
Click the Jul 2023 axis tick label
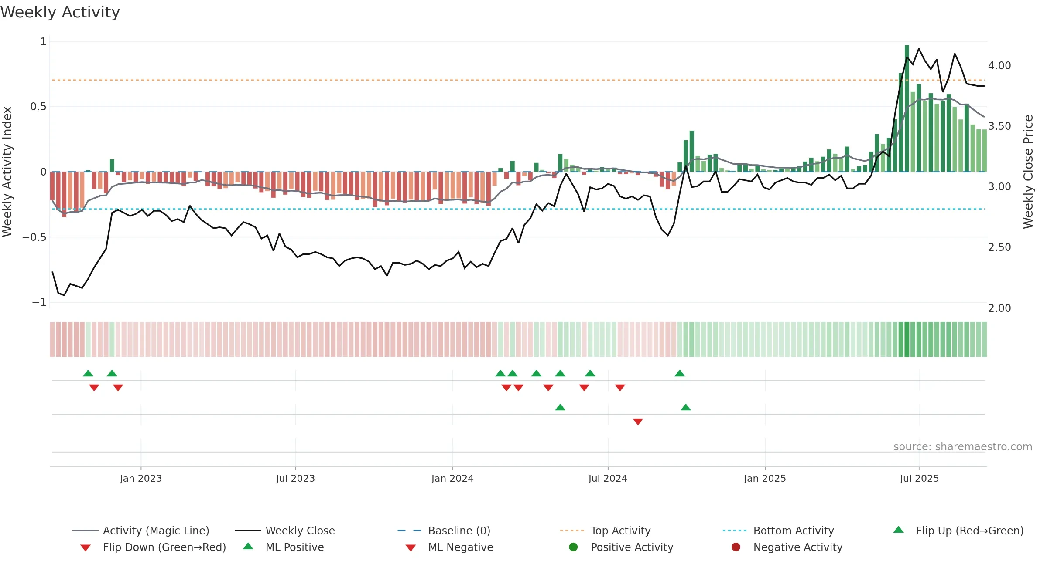tap(295, 478)
